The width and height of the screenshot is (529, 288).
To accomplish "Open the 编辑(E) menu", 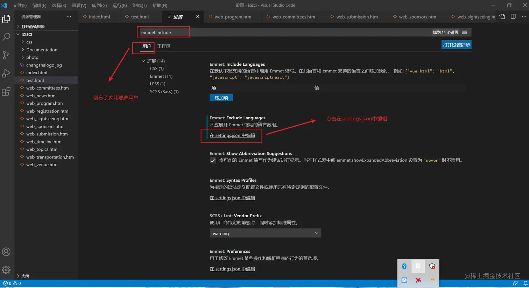I will [x=39, y=5].
